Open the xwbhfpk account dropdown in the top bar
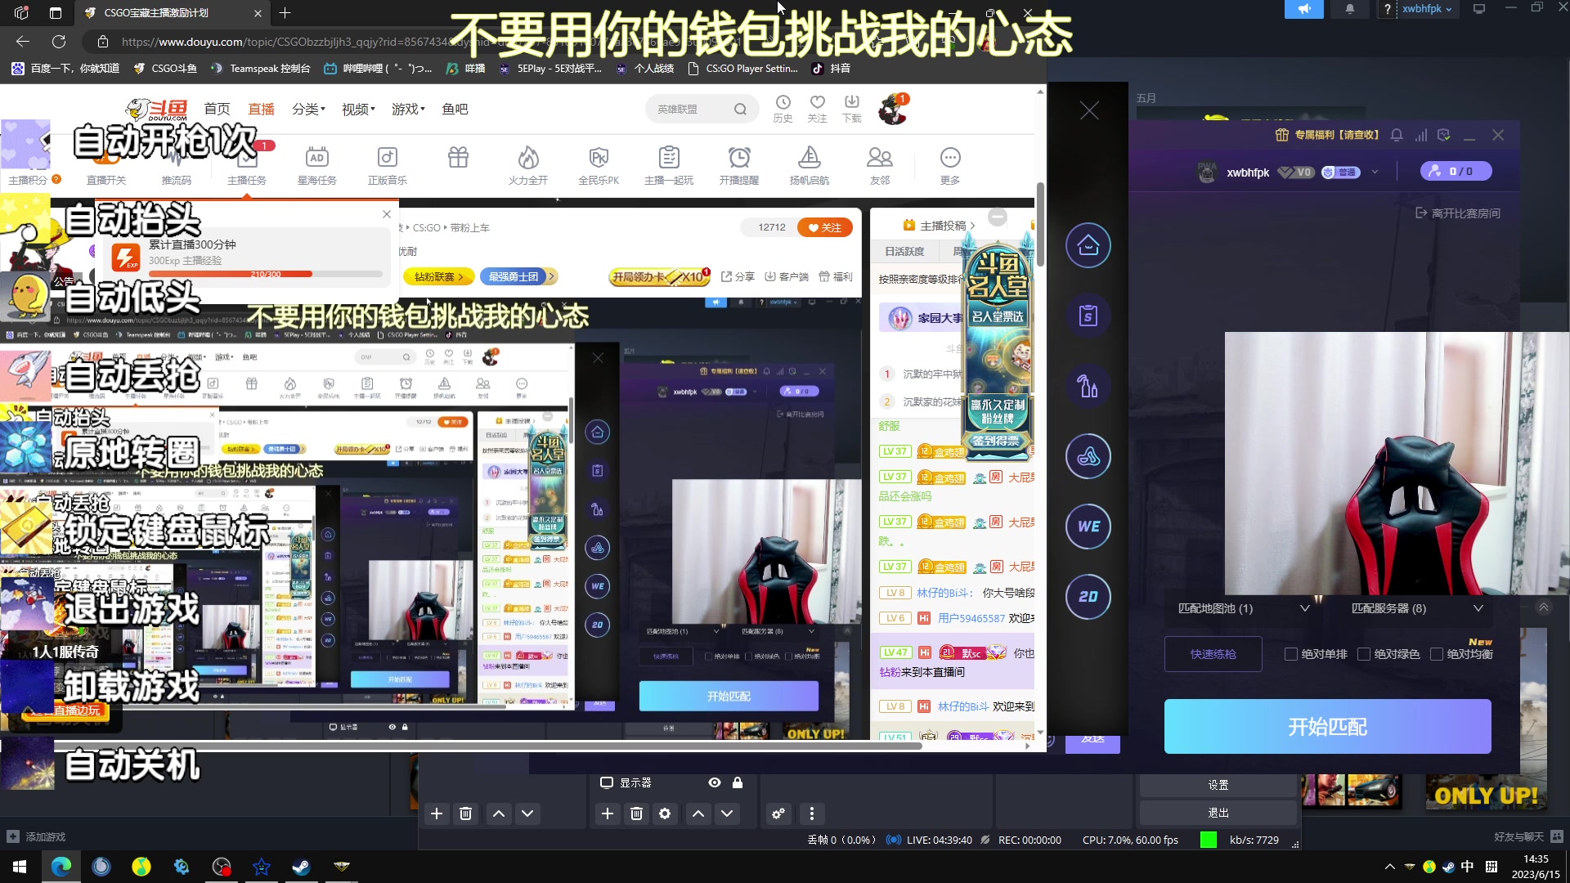The height and width of the screenshot is (883, 1570). click(x=1427, y=9)
